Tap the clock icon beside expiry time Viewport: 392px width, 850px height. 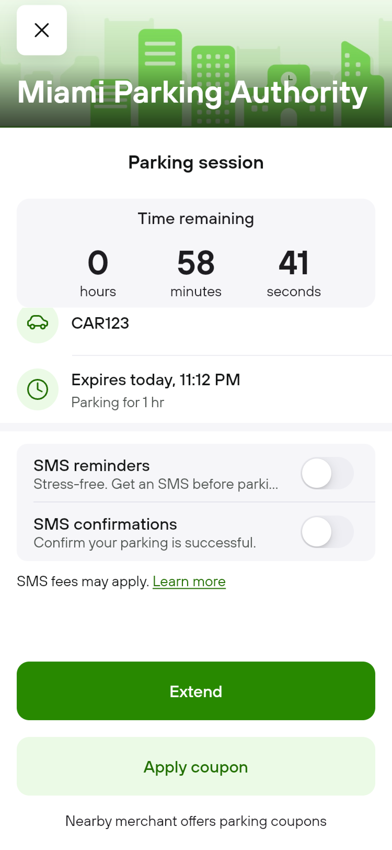[38, 389]
